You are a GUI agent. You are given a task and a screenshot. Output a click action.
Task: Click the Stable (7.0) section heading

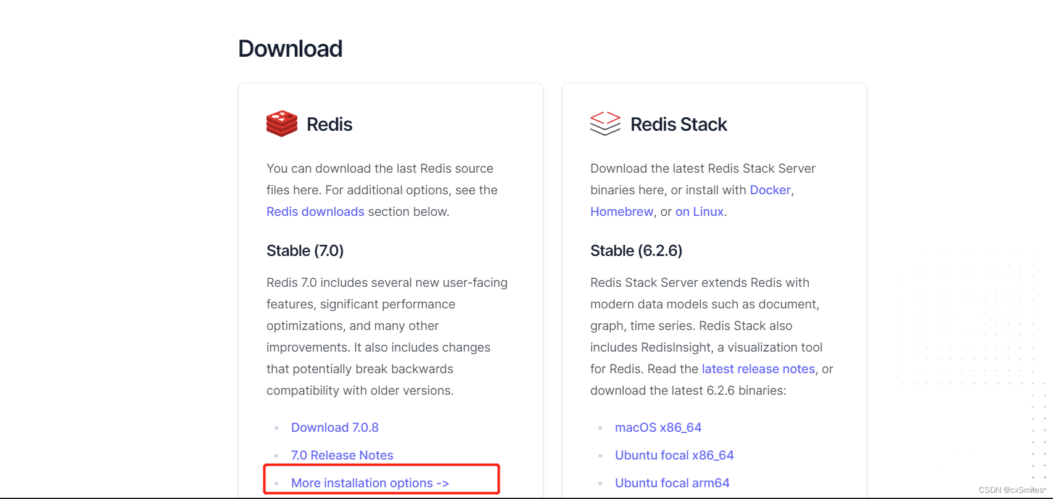(x=305, y=250)
